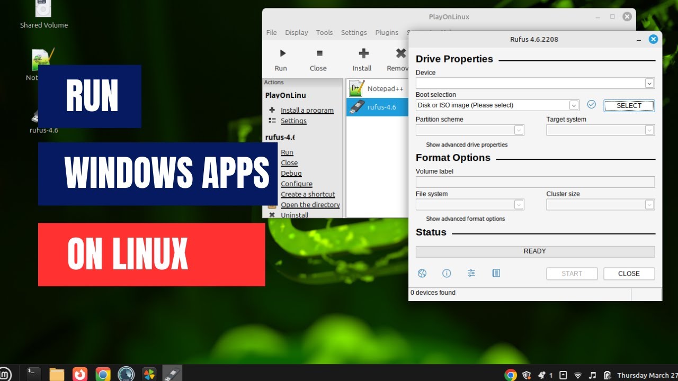
Task: Open Rufus log icon
Action: 496,273
